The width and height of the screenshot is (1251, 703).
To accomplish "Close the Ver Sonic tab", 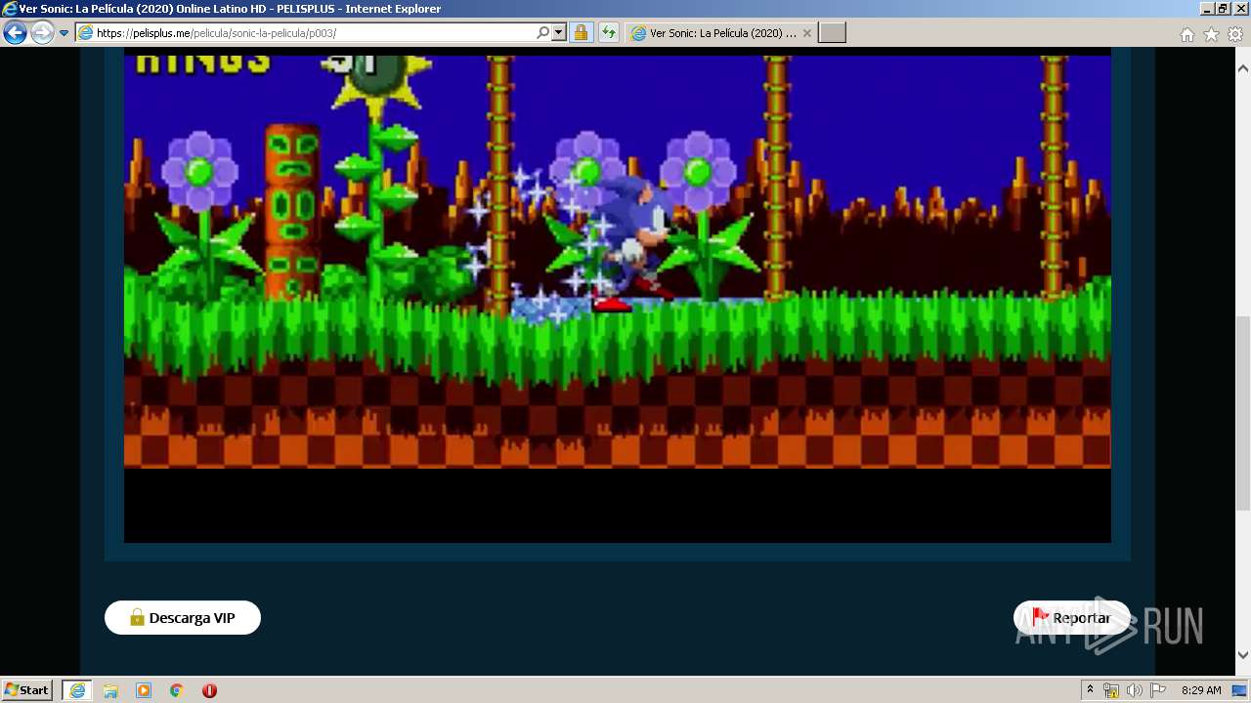I will [806, 33].
